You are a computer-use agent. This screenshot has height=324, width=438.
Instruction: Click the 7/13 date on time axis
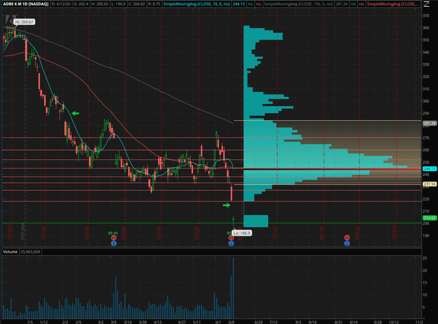[x=273, y=322]
